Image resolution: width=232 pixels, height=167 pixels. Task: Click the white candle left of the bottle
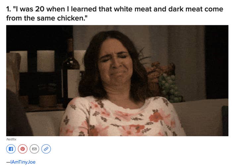point(46,61)
